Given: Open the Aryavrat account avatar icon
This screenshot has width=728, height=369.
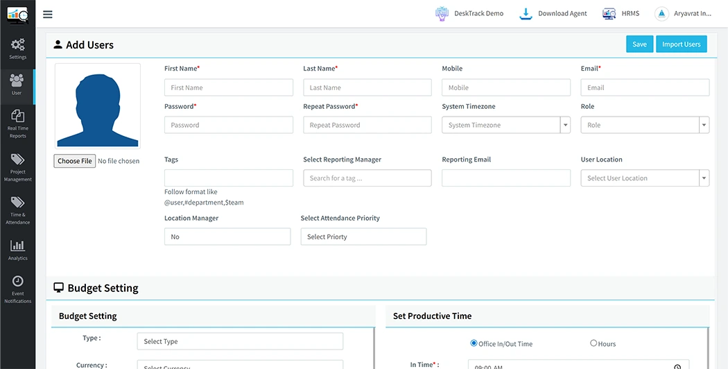Looking at the screenshot, I should 661,13.
